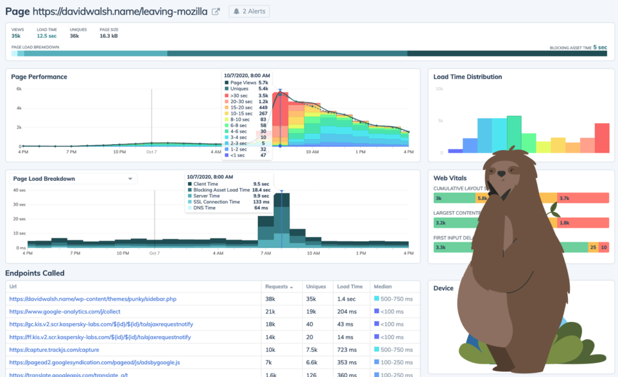Click the 38k requests cell for sidebar.php

[x=270, y=299]
